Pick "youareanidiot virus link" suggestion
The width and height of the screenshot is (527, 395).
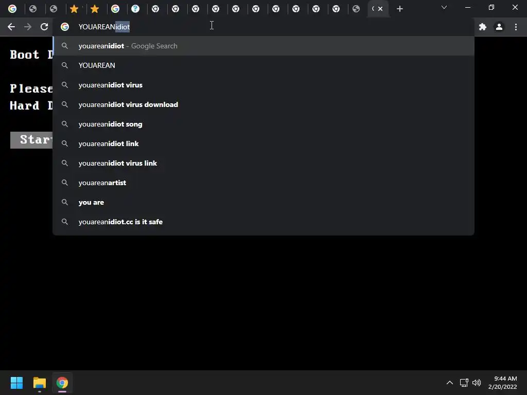263,163
